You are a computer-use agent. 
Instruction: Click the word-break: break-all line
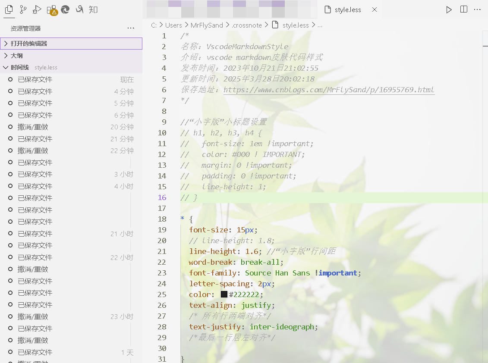point(236,262)
